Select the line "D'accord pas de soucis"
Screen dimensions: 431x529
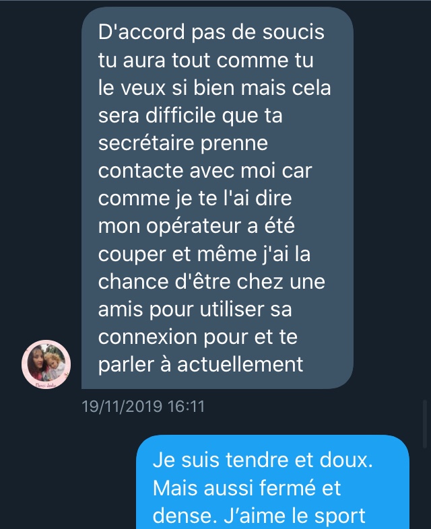point(211,32)
